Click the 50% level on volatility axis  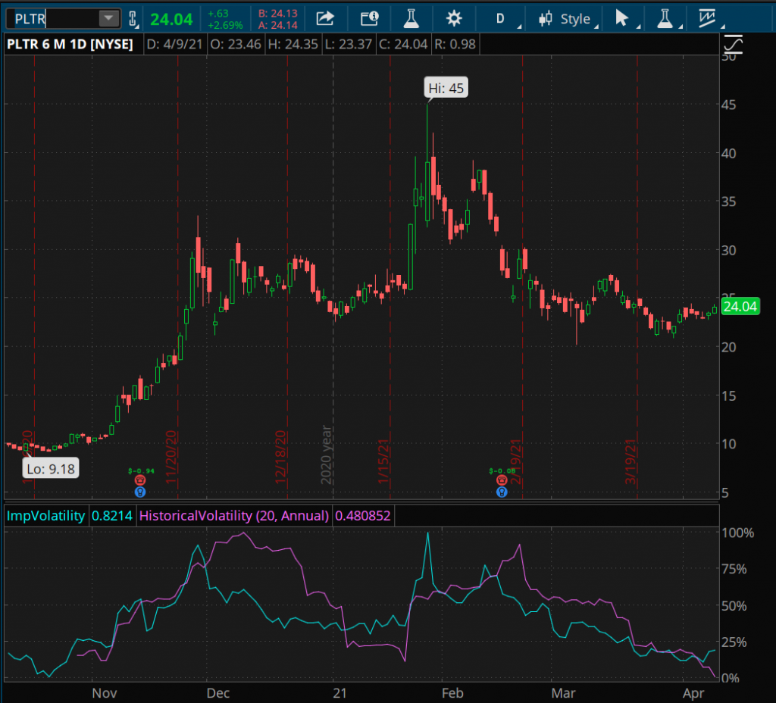click(x=734, y=605)
